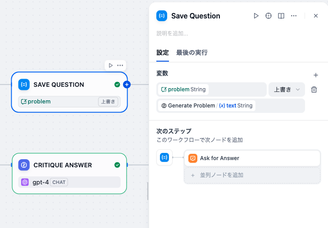Select the problem String variable field
The height and width of the screenshot is (228, 328).
tap(211, 89)
